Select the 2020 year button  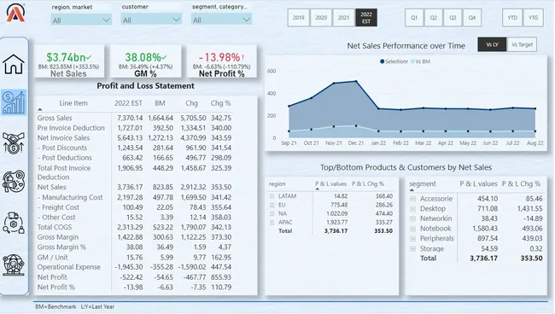[x=321, y=17]
